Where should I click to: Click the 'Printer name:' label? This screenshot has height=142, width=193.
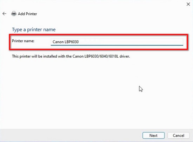click(23, 41)
